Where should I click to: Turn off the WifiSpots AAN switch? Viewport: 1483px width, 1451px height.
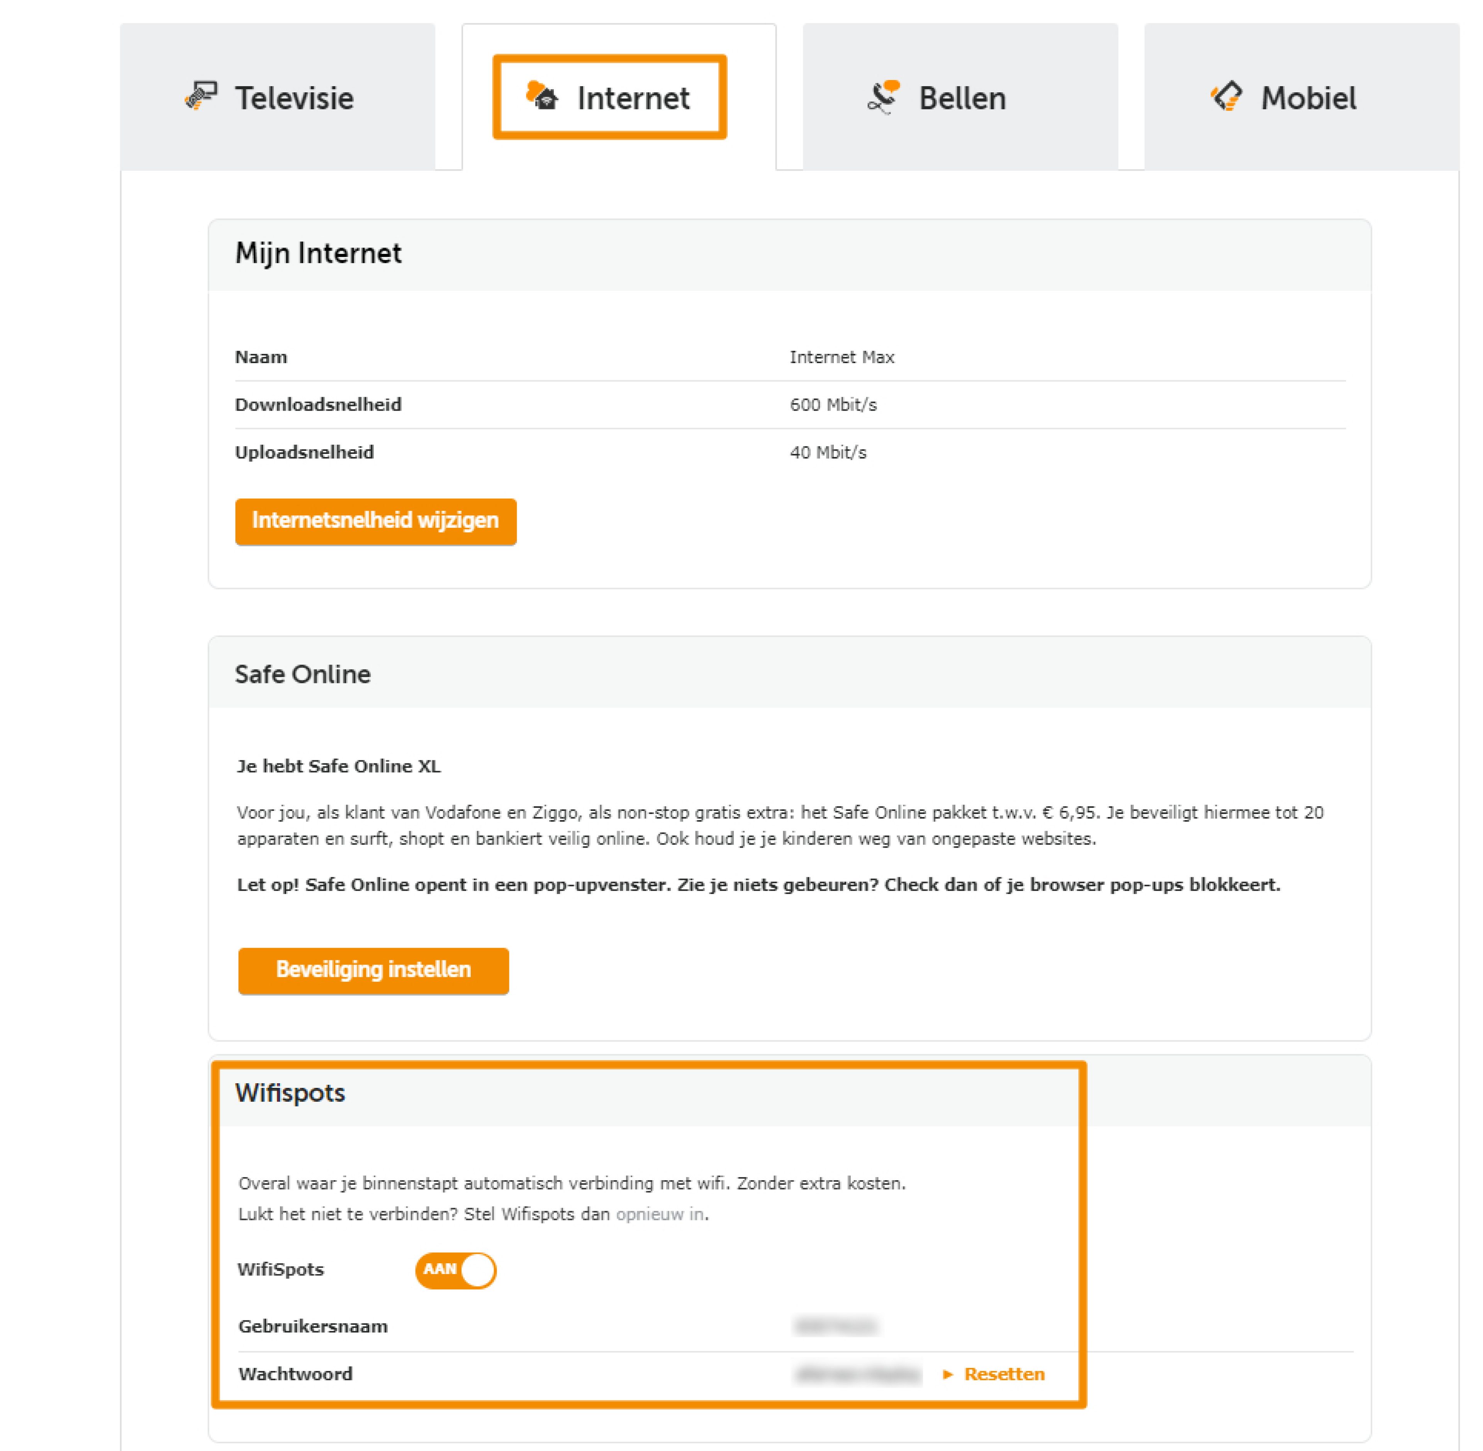[x=455, y=1270]
